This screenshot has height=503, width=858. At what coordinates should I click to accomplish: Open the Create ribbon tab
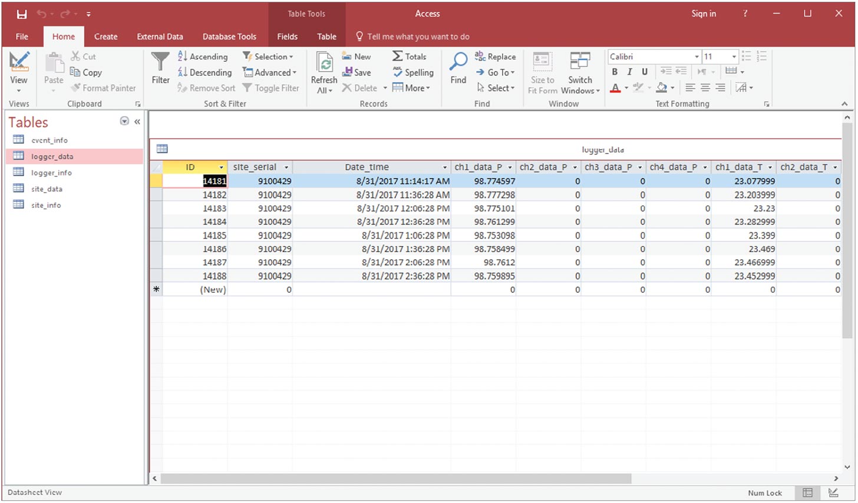(x=105, y=36)
